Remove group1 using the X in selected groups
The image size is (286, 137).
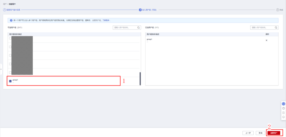coord(266,40)
